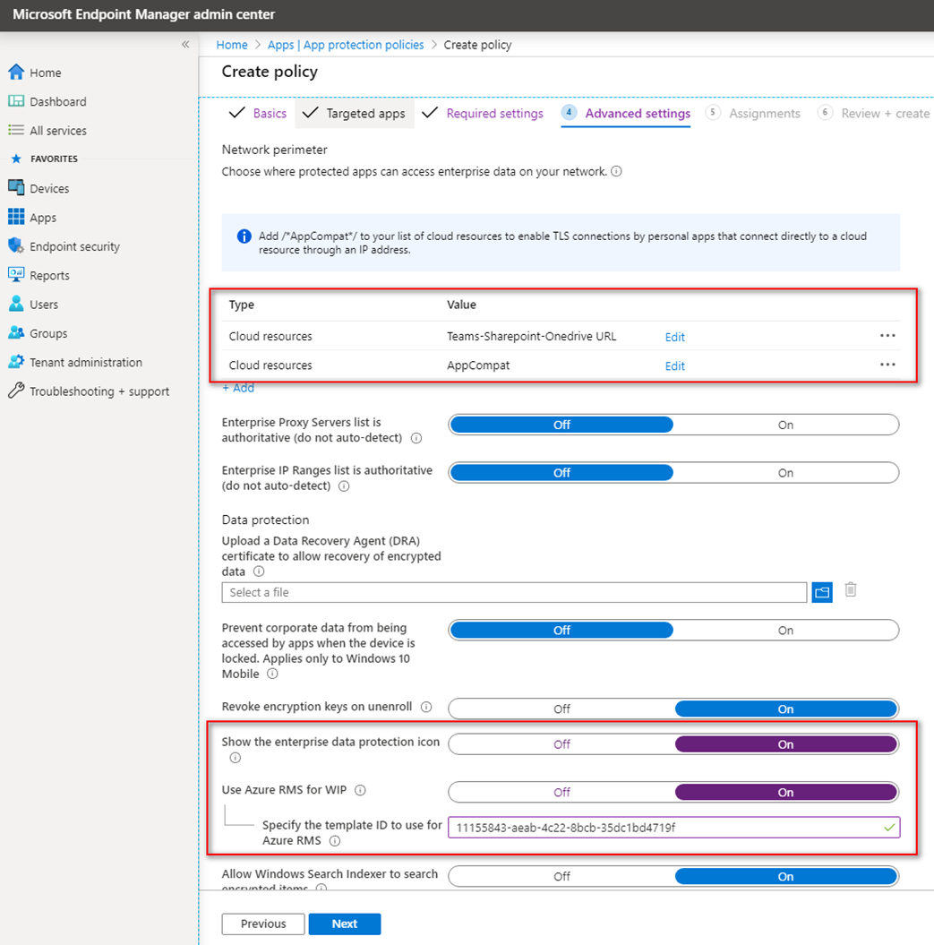Open the Users icon in sidebar

point(16,304)
